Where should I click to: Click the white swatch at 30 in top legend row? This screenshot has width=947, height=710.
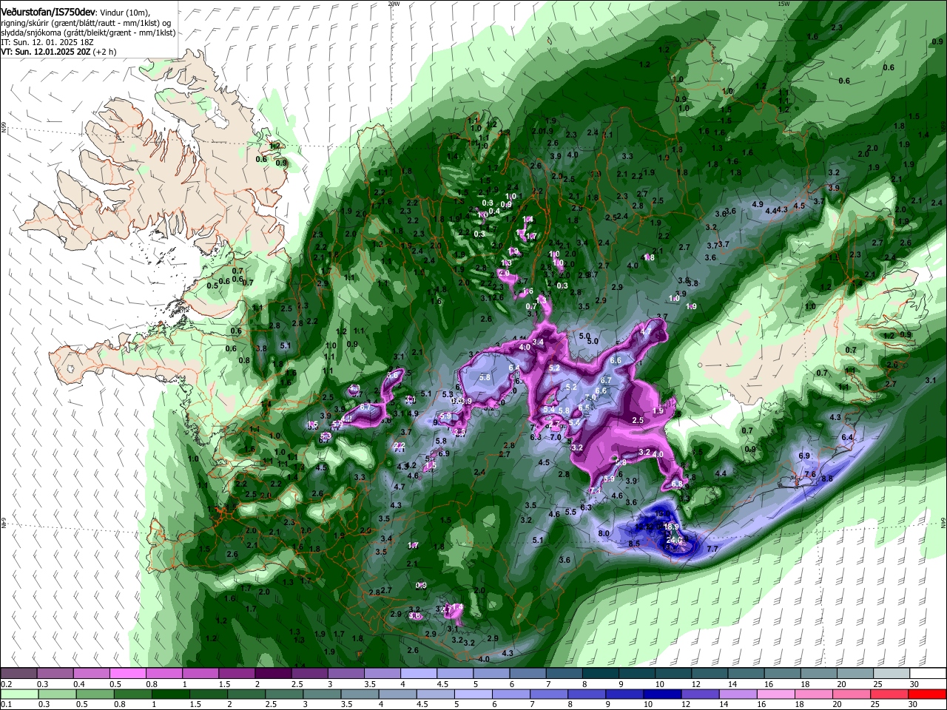928,673
